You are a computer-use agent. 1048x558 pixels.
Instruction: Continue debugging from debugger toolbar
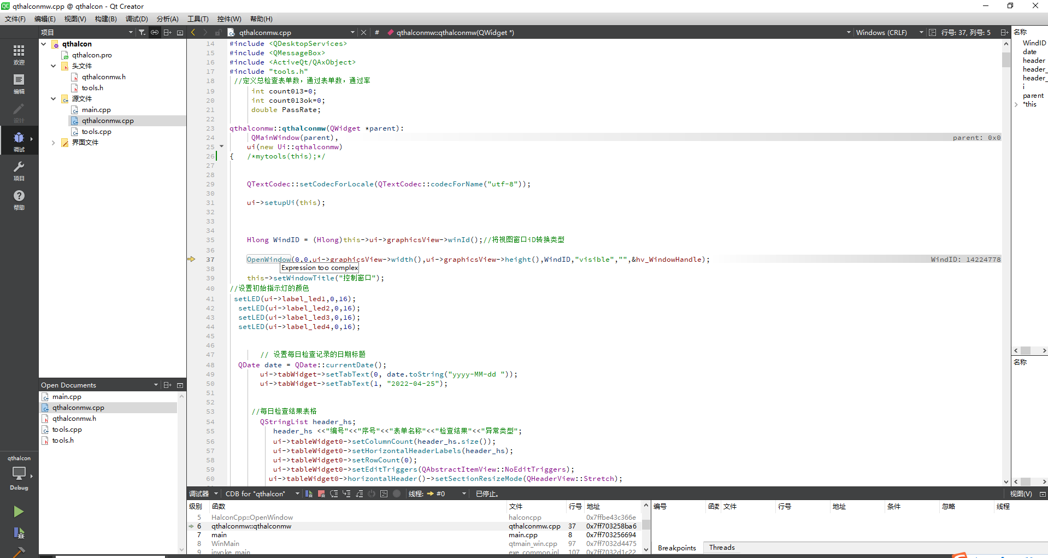click(x=309, y=494)
